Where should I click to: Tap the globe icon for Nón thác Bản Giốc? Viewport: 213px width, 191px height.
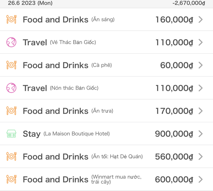(11, 88)
